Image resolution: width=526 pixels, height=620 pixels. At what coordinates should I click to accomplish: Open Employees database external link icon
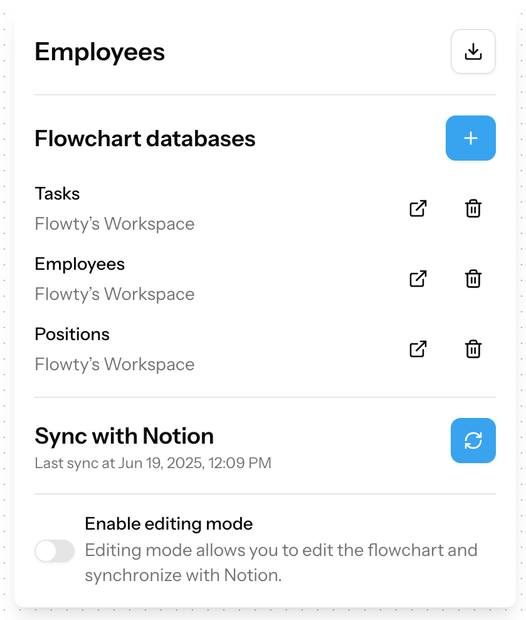pyautogui.click(x=418, y=279)
